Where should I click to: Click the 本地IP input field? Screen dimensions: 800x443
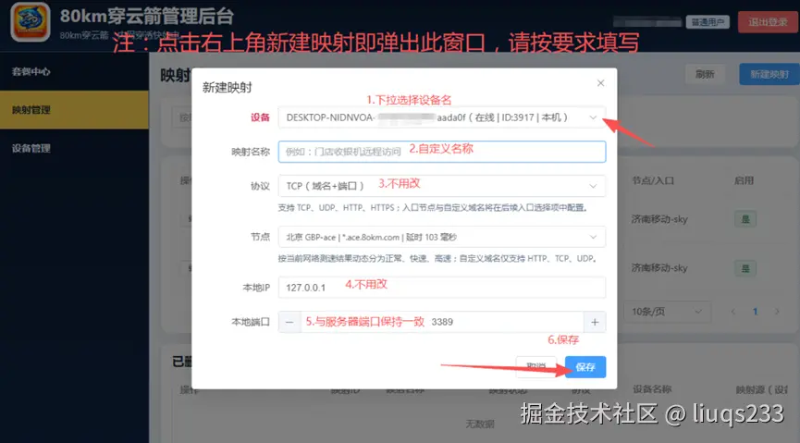click(x=442, y=288)
